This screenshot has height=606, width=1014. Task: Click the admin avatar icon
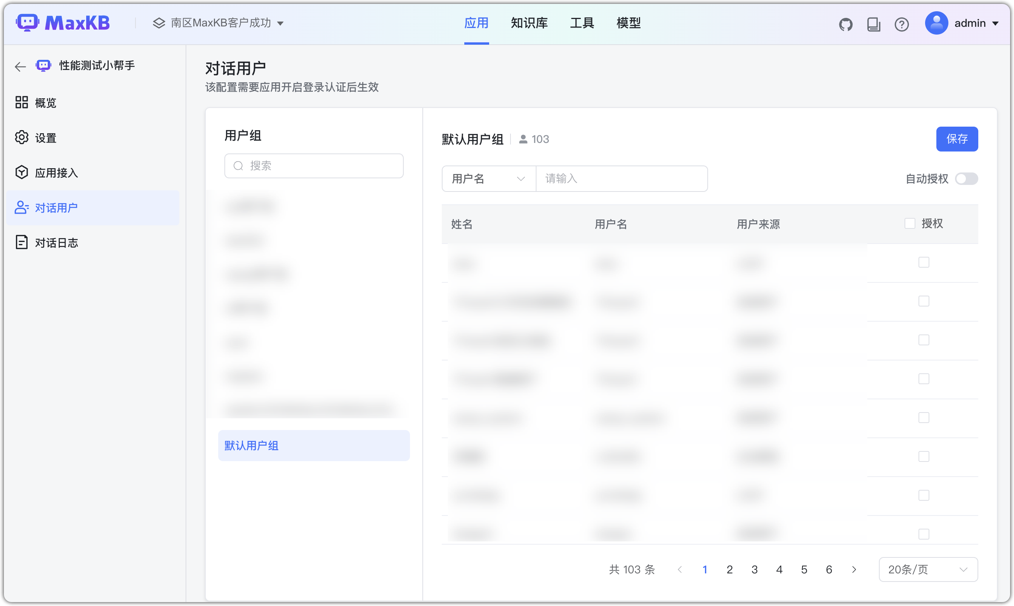[936, 23]
